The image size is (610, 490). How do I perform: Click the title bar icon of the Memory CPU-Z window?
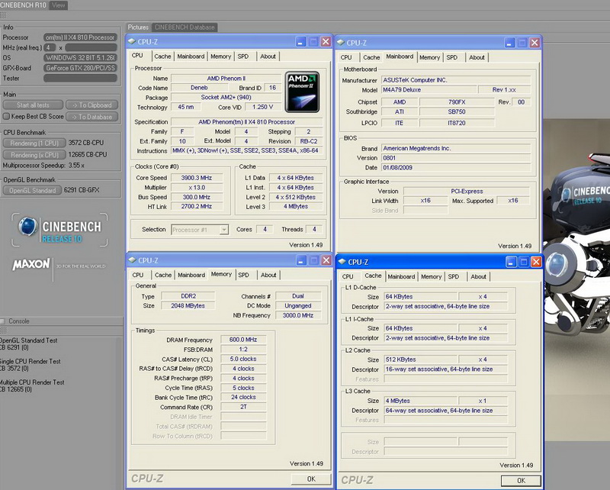[x=133, y=260]
